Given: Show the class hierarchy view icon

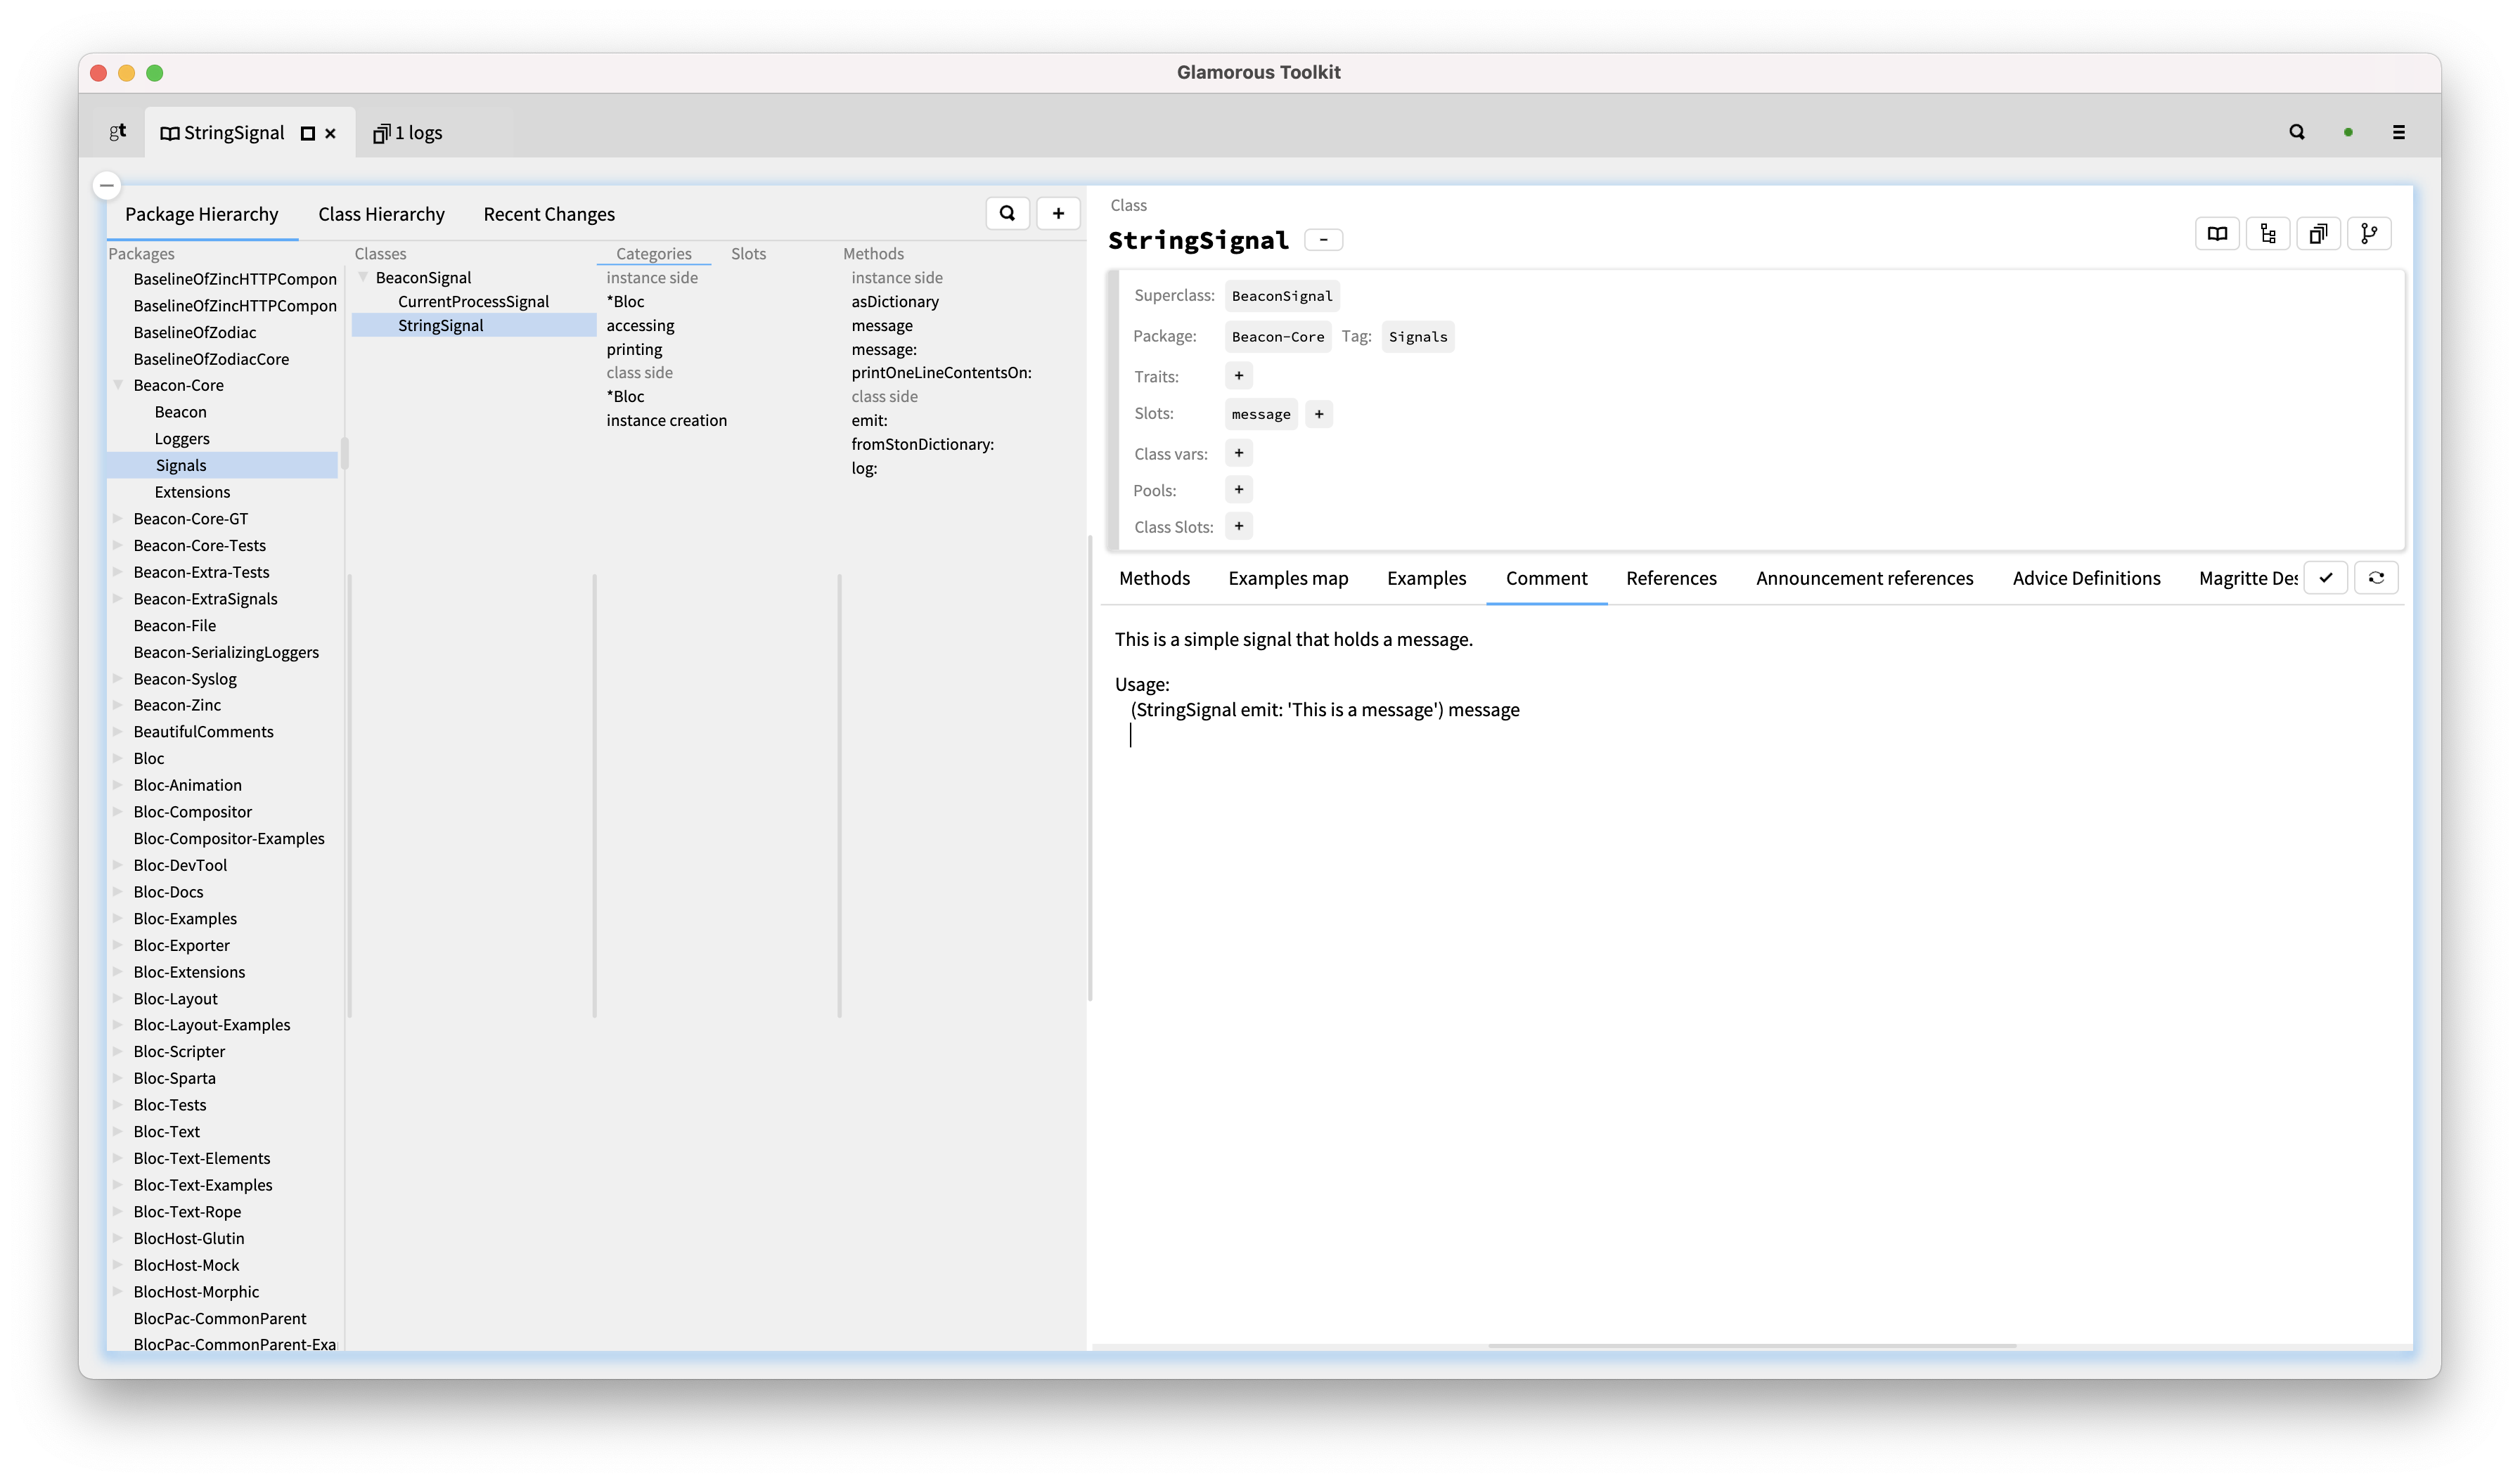Looking at the screenshot, I should click(2269, 233).
